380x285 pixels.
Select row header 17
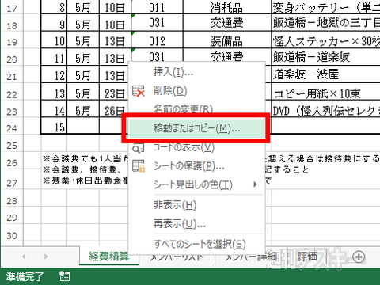pos(12,8)
